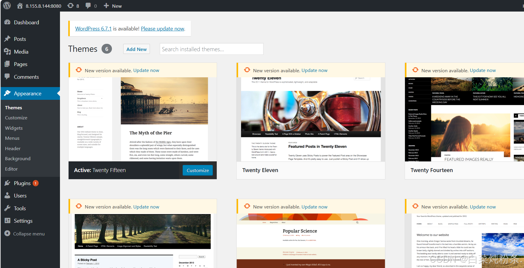Image resolution: width=524 pixels, height=268 pixels.
Task: Open Customize under Appearance
Action: click(16, 118)
